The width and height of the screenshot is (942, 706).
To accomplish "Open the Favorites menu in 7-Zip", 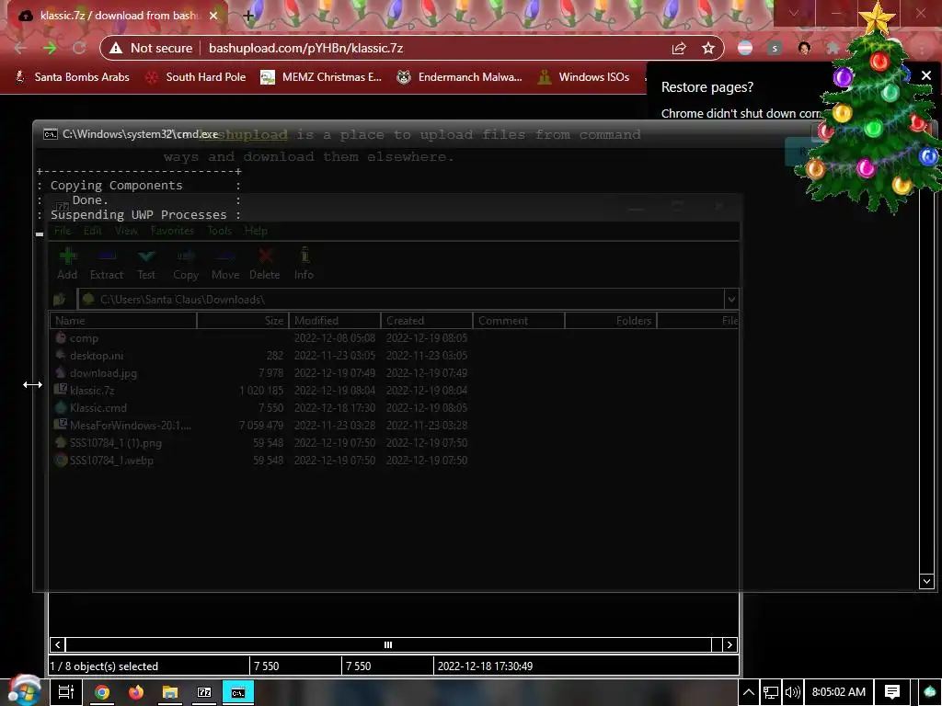I will [x=172, y=231].
